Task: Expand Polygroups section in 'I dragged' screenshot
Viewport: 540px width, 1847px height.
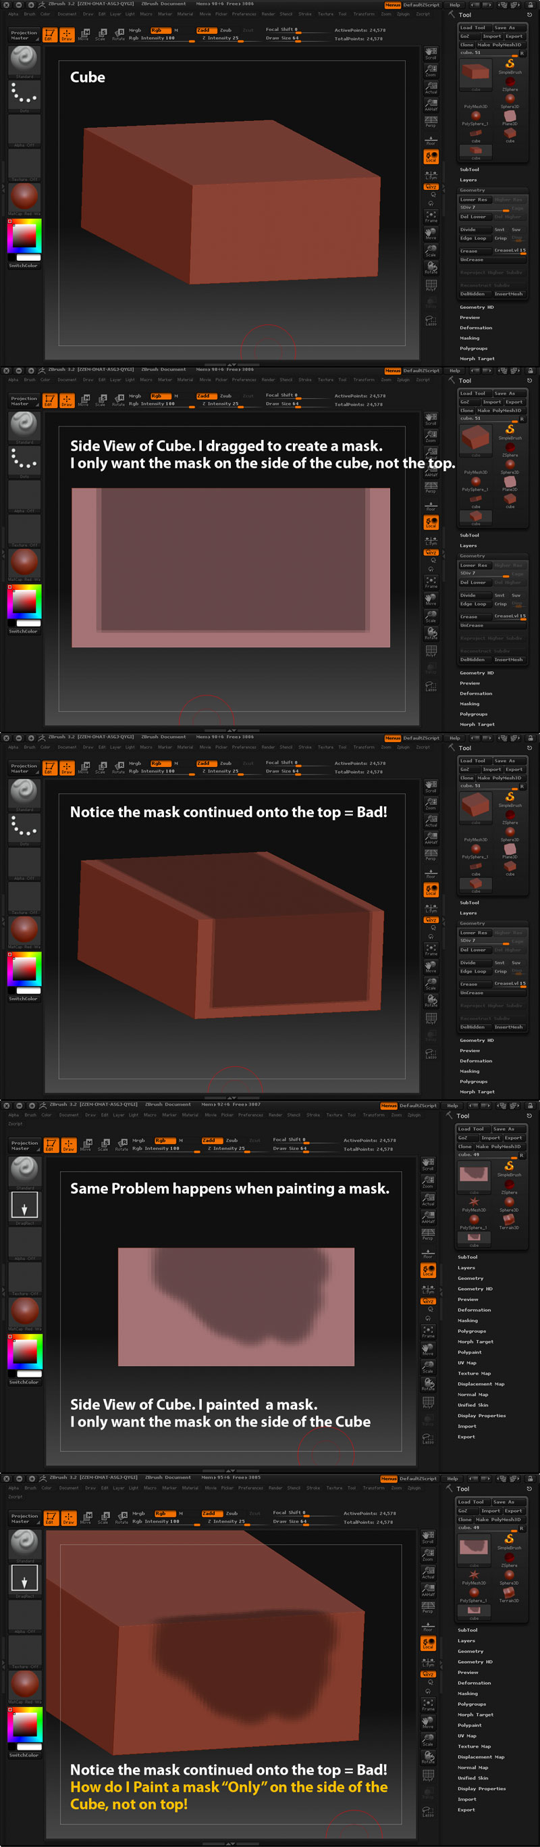Action: tap(473, 714)
